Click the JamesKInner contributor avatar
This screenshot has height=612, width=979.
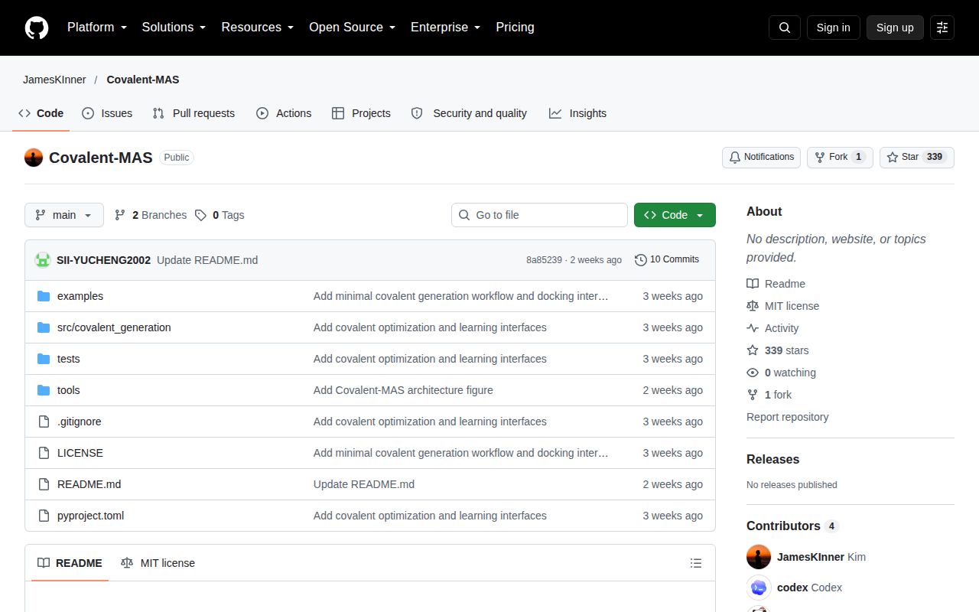(x=759, y=557)
